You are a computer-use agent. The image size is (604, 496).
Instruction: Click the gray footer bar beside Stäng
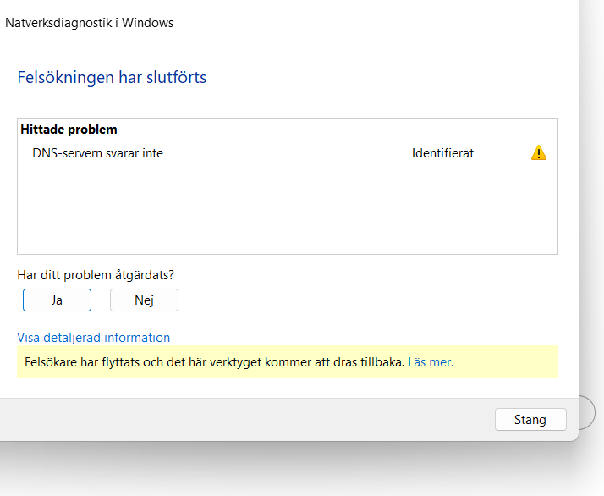click(x=246, y=419)
